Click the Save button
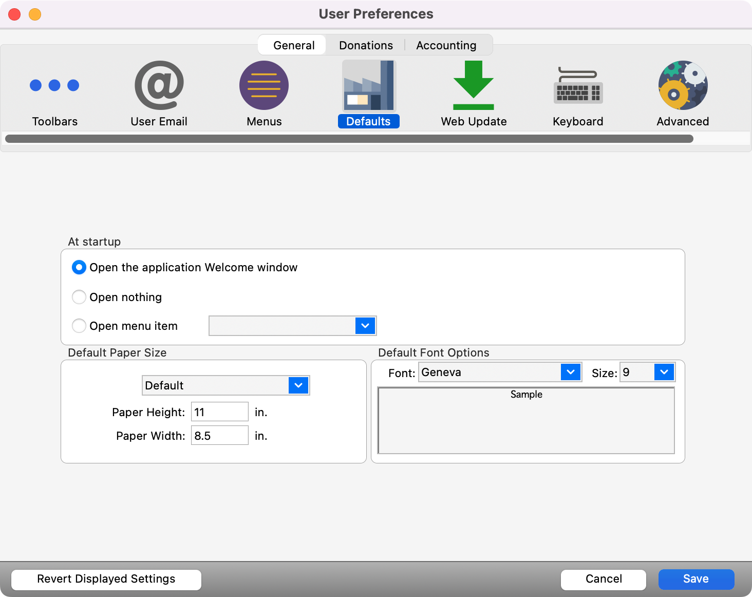This screenshot has height=597, width=752. 696,579
